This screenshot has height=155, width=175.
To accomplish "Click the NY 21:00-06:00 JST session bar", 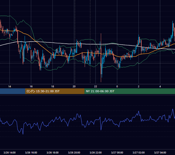I will [129, 91].
